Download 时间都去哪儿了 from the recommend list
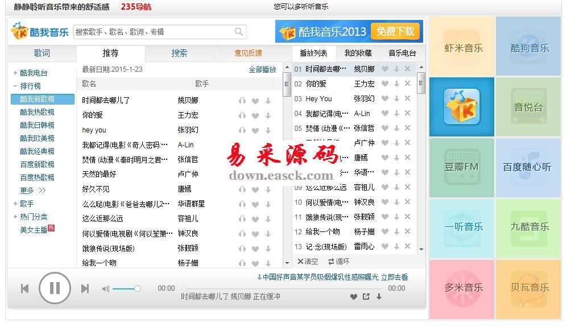Viewport: 567px width, 327px height. (268, 101)
